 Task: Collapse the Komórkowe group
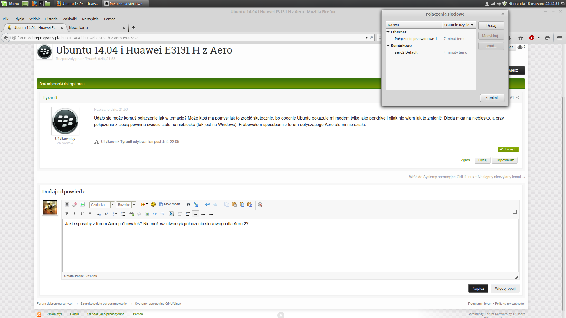388,46
